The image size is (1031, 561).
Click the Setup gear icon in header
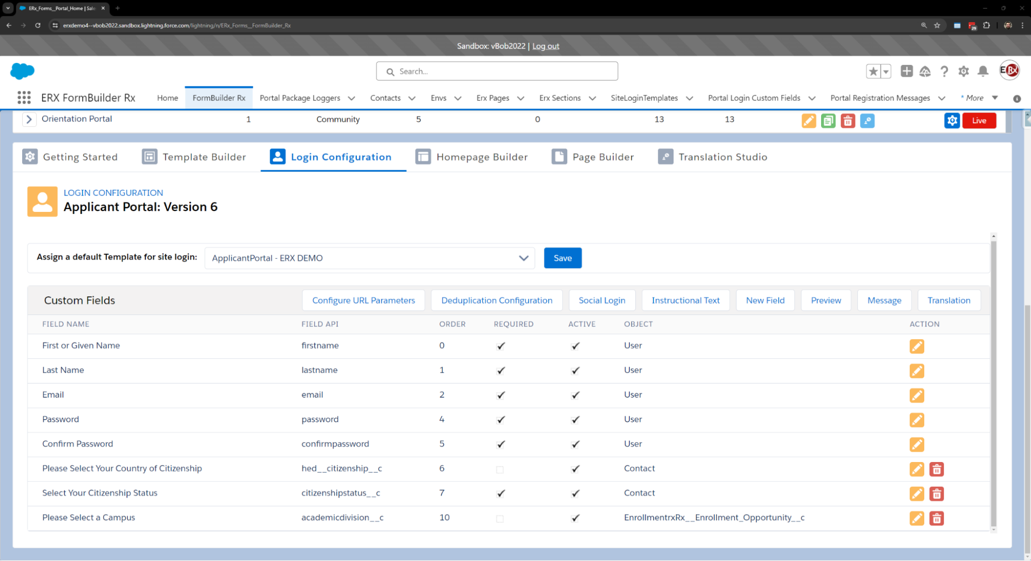(x=963, y=71)
